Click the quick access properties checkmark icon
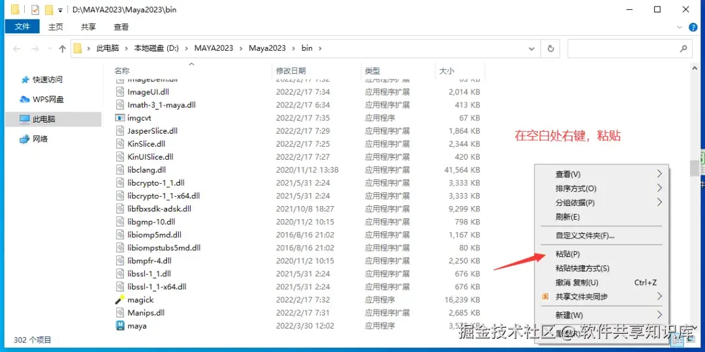705x352 pixels. (x=35, y=9)
